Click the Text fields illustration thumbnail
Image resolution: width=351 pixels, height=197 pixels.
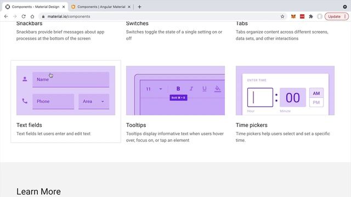click(x=66, y=90)
